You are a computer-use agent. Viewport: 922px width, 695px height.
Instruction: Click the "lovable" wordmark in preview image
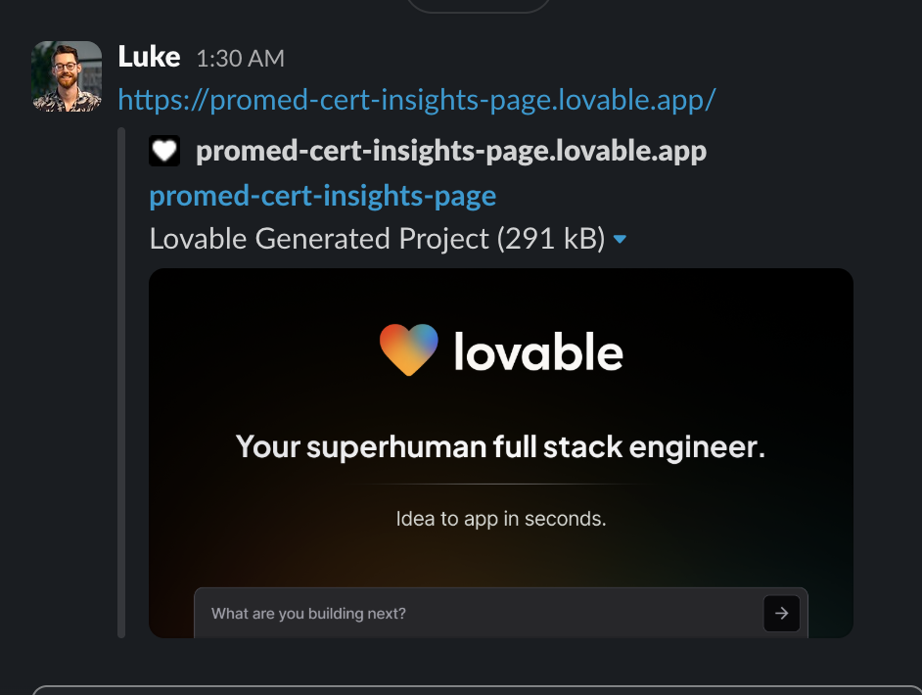(x=538, y=351)
